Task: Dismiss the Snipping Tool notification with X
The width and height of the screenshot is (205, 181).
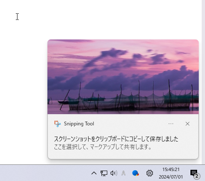Action: [188, 124]
